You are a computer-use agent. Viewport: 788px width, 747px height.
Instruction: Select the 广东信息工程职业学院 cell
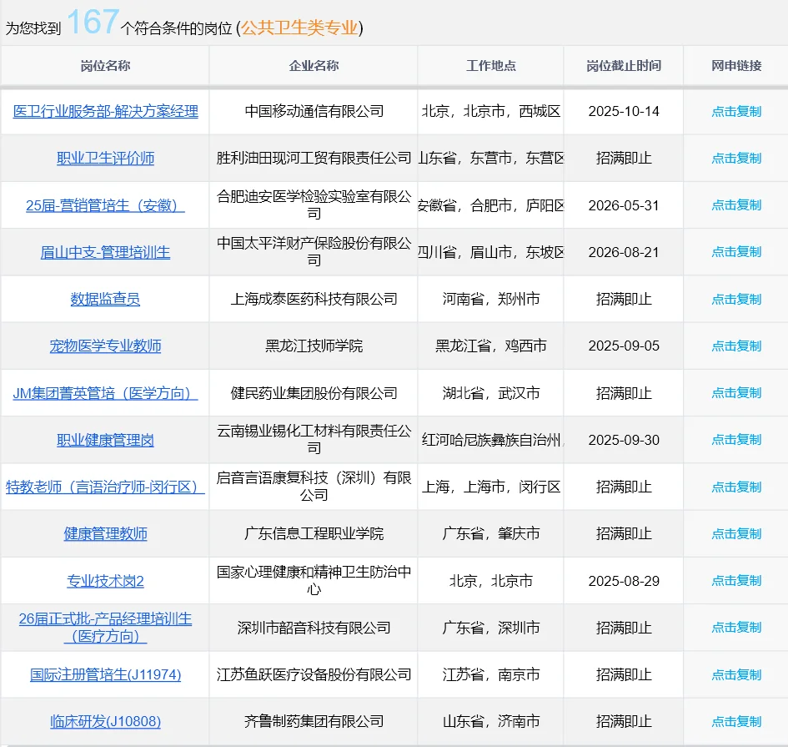pos(314,533)
